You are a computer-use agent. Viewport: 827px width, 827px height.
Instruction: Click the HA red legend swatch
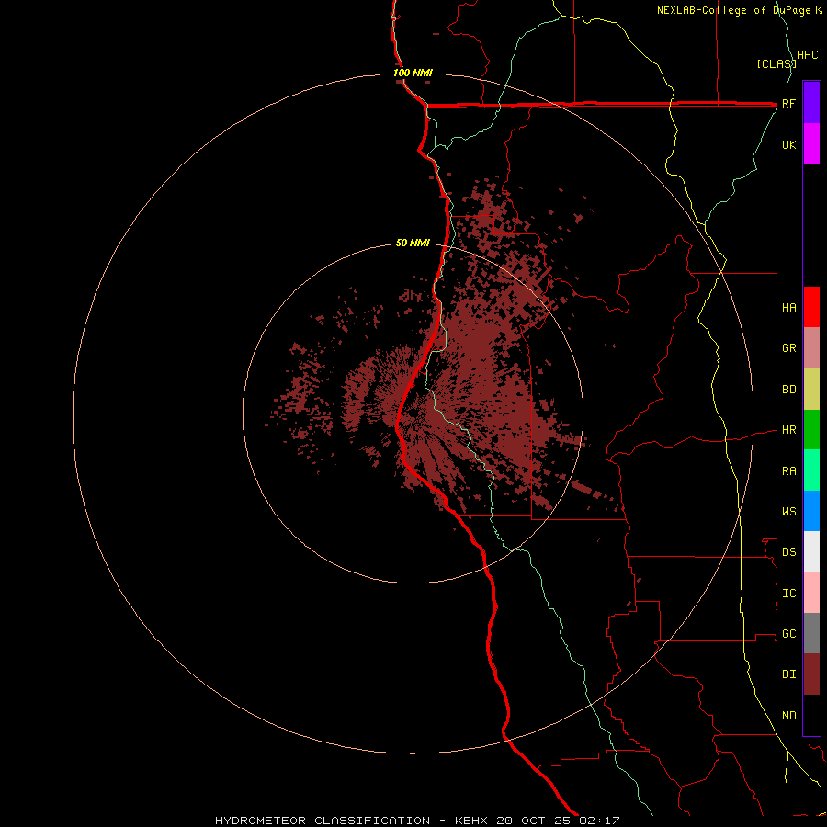[811, 307]
